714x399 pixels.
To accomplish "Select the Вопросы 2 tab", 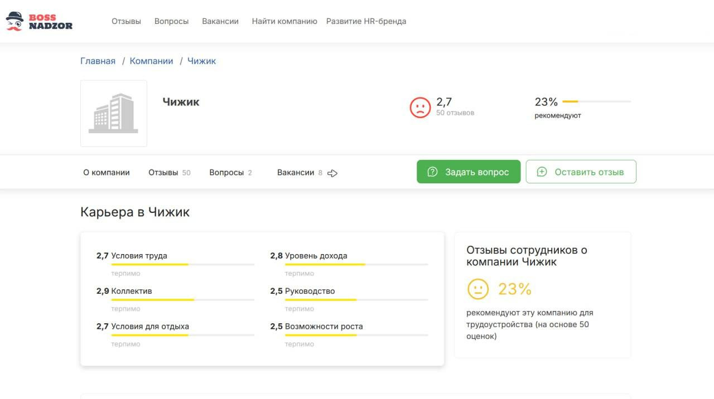I will [230, 173].
